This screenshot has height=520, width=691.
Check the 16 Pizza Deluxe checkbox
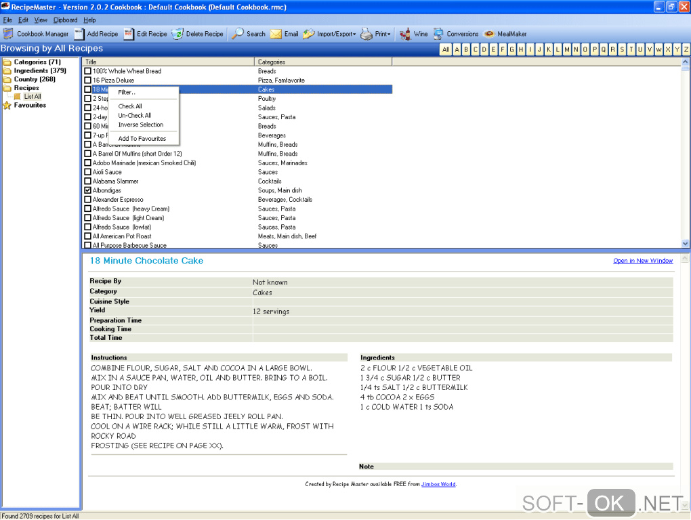point(87,80)
